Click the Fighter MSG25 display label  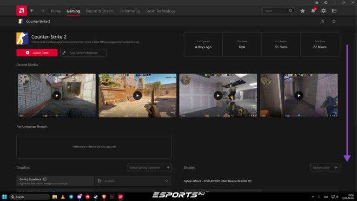tap(218, 181)
